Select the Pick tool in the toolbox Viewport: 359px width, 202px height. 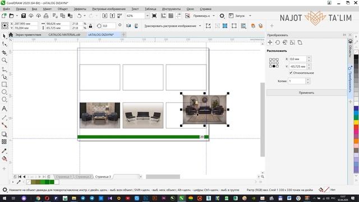point(4,36)
